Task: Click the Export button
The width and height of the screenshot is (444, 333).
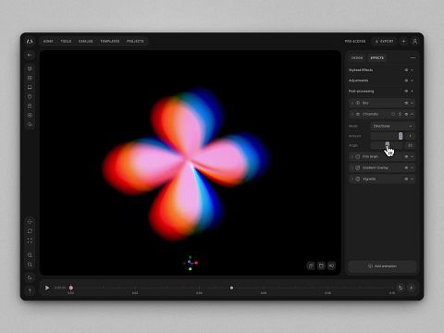Action: (x=385, y=41)
